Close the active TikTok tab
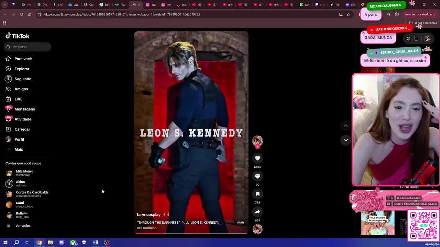This screenshot has width=440, height=247. point(139,5)
